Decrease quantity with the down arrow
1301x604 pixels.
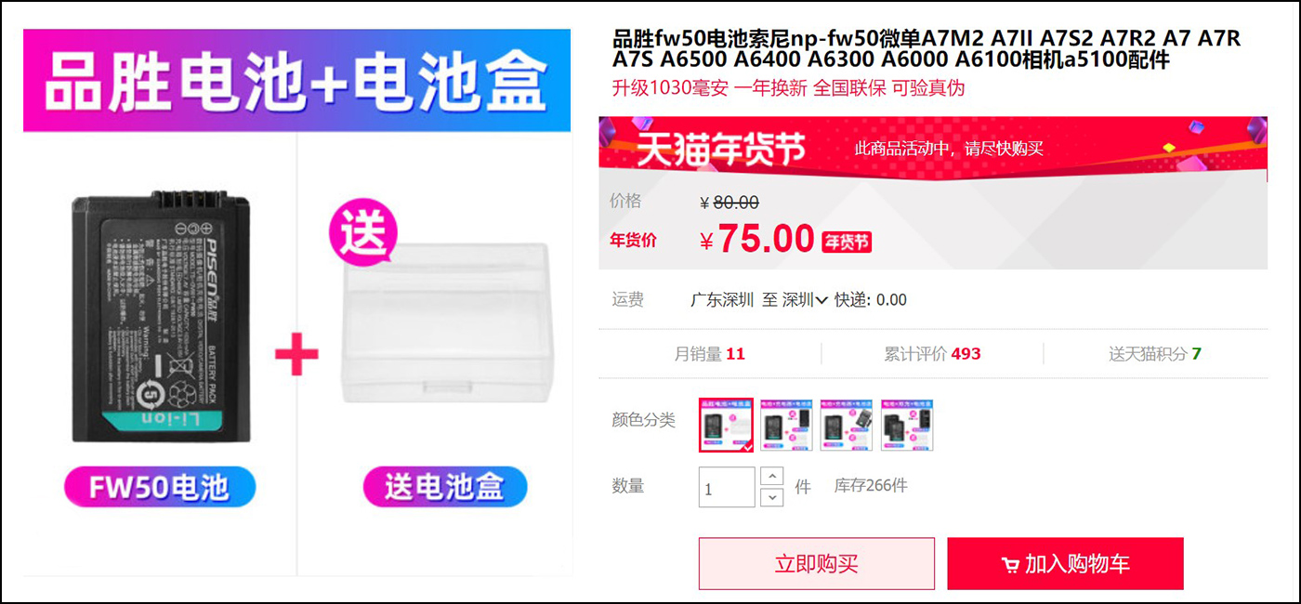772,498
